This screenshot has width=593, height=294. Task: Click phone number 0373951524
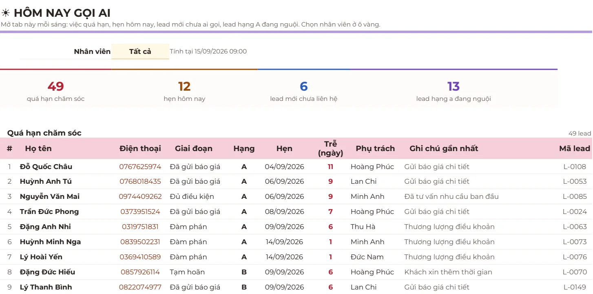point(140,212)
